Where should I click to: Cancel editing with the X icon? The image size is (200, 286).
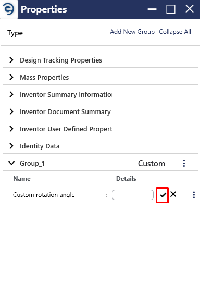[x=173, y=194]
